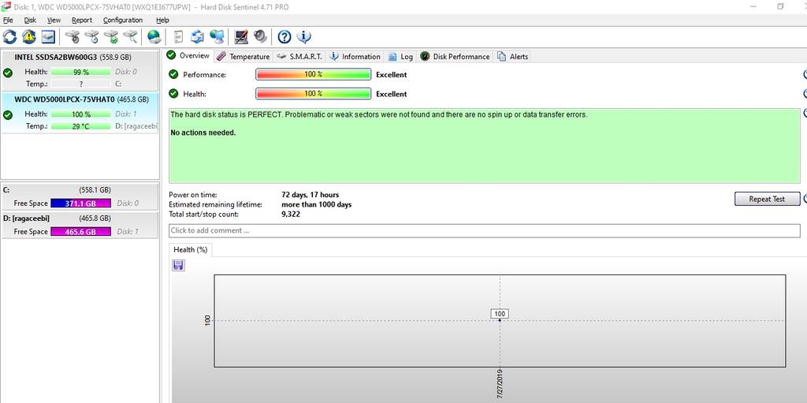This screenshot has height=403, width=807.
Task: Open the Report menu
Action: pyautogui.click(x=82, y=20)
